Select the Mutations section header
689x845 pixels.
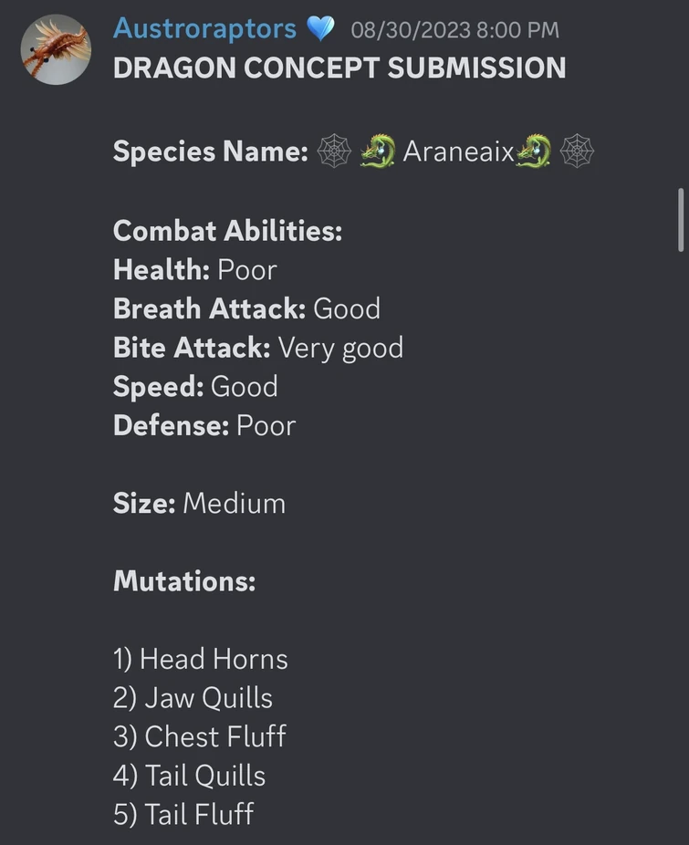[x=184, y=581]
